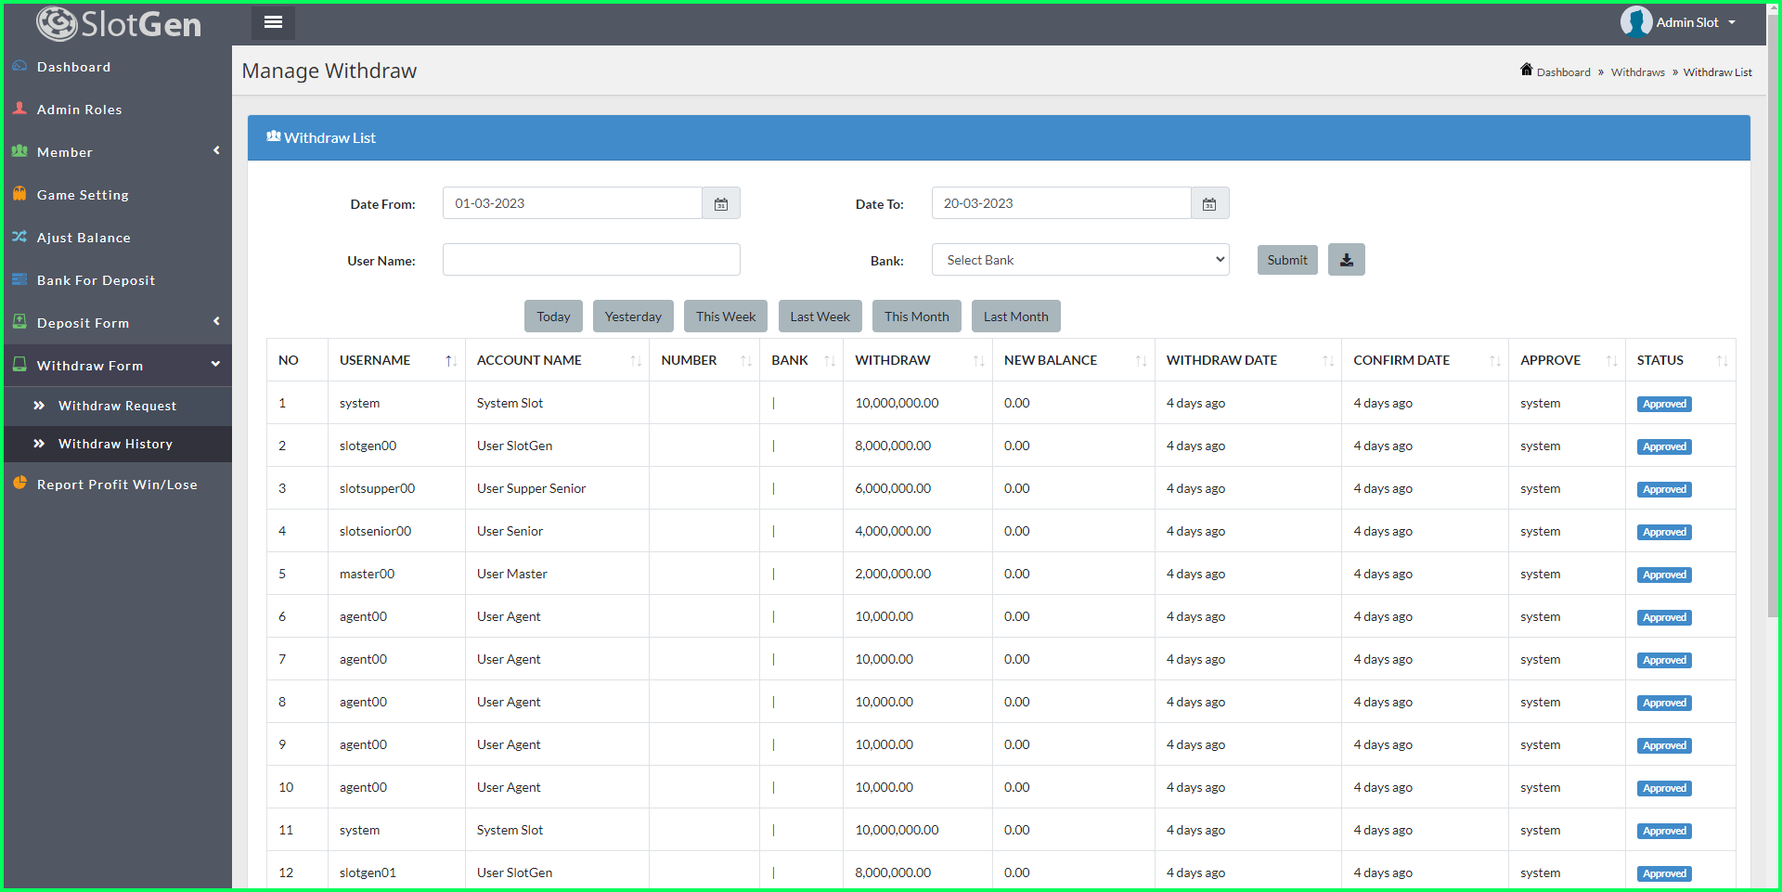Click inside the User Name input field
This screenshot has height=892, width=1782.
coord(590,259)
